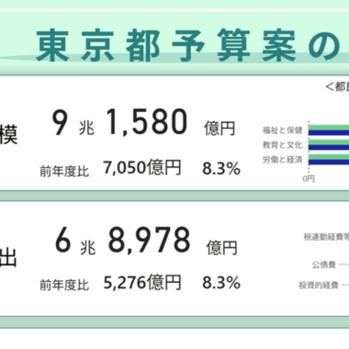Screen dimensions: 349x349
Task: Click the blue bar for 福祉と保健
Action: (x=329, y=133)
